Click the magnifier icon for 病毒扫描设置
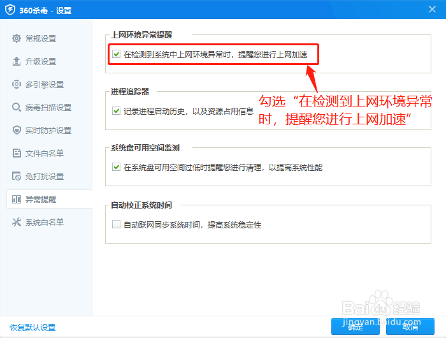 (17, 107)
